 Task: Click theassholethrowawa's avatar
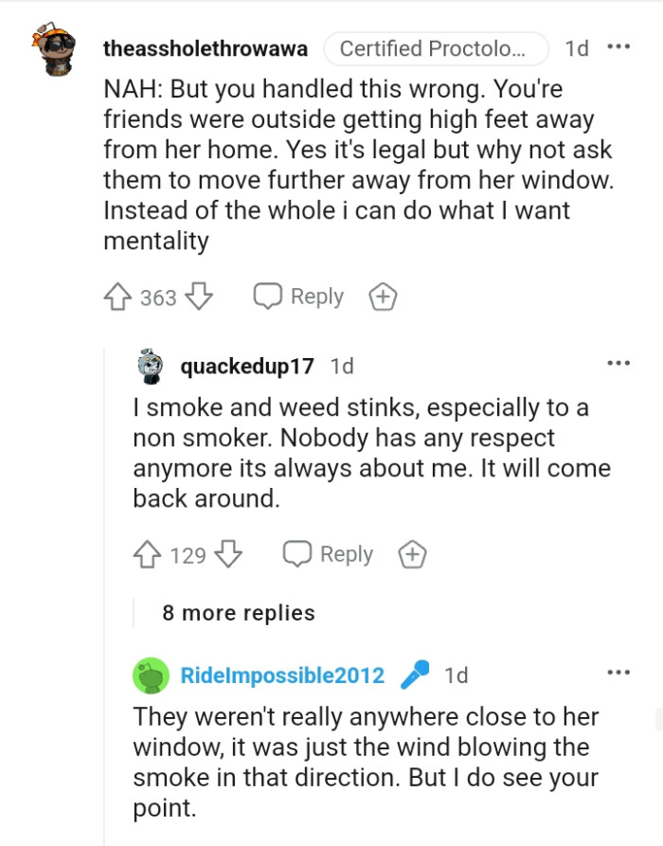(x=55, y=47)
